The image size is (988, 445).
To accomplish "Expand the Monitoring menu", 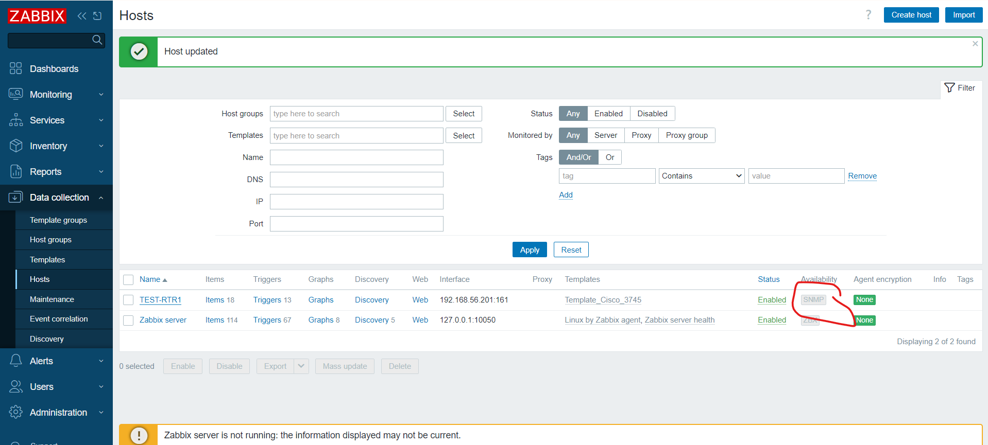I will (56, 95).
